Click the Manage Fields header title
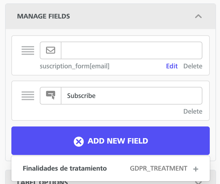 (43, 16)
